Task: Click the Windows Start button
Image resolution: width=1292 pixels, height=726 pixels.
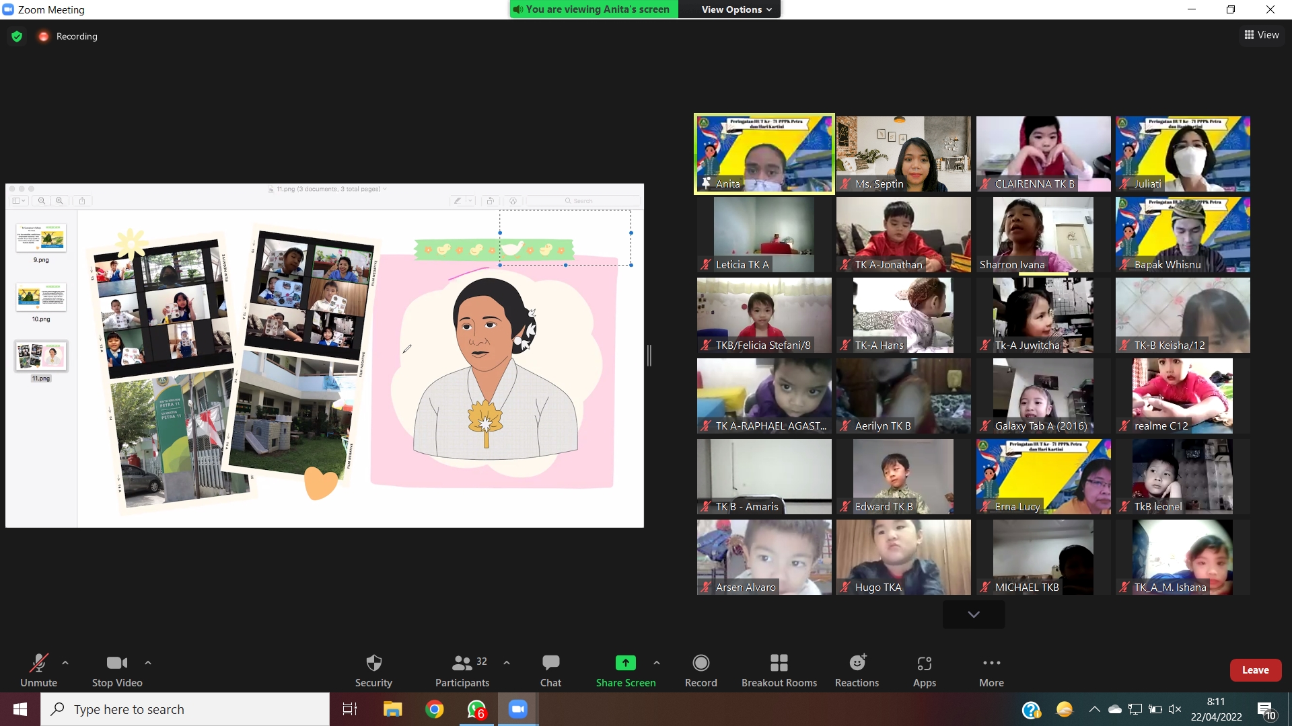Action: point(20,709)
